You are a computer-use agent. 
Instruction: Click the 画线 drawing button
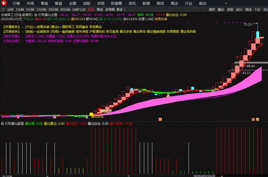tap(248, 10)
